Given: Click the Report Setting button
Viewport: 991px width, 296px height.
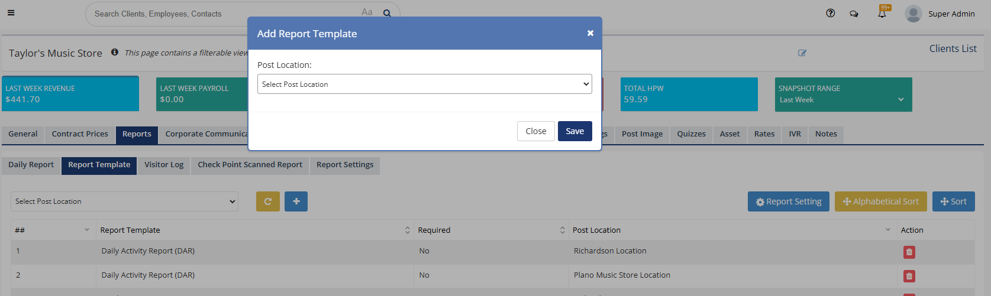Looking at the screenshot, I should pos(788,201).
